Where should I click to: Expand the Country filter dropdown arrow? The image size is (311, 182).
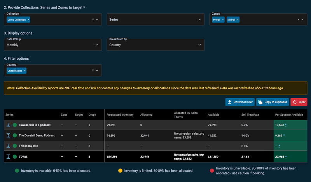pyautogui.click(x=97, y=70)
